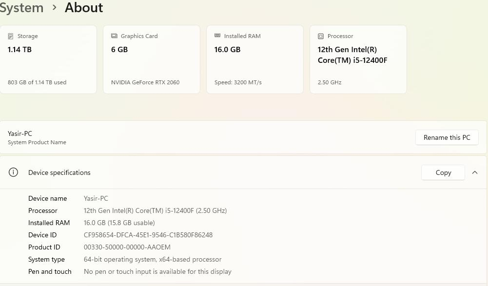Copy the device specifications
This screenshot has width=488, height=286.
pyautogui.click(x=443, y=172)
